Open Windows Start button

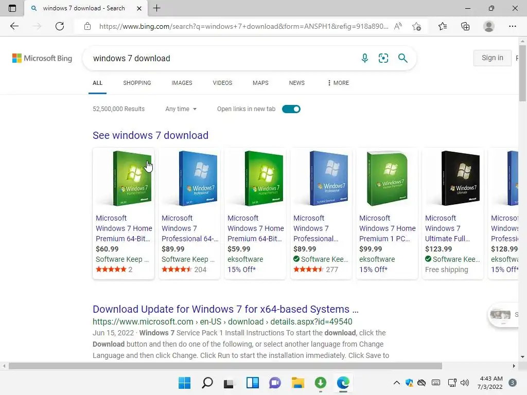tap(184, 383)
